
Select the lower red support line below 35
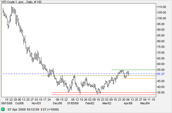(x=104, y=95)
